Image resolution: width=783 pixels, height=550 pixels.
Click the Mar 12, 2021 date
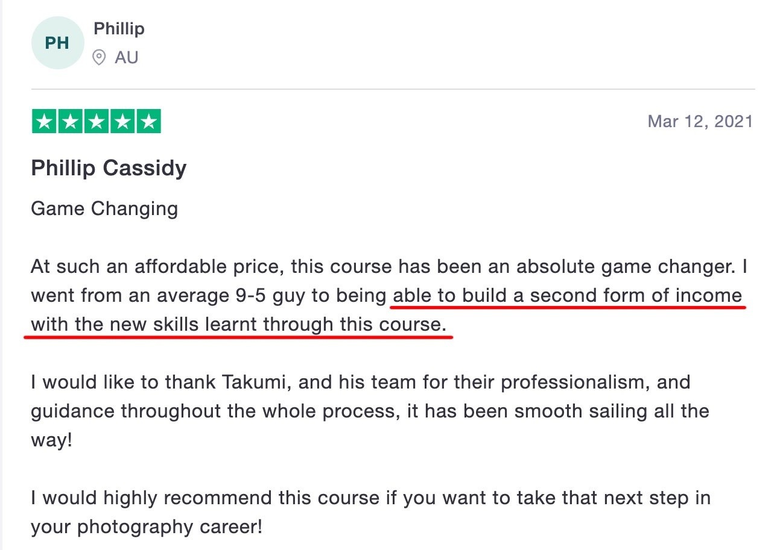pyautogui.click(x=700, y=122)
